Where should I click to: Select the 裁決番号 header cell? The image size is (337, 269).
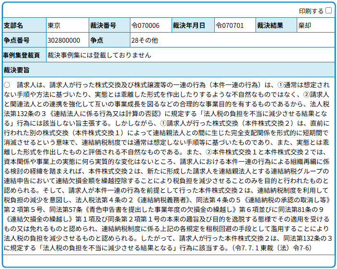pyautogui.click(x=103, y=25)
